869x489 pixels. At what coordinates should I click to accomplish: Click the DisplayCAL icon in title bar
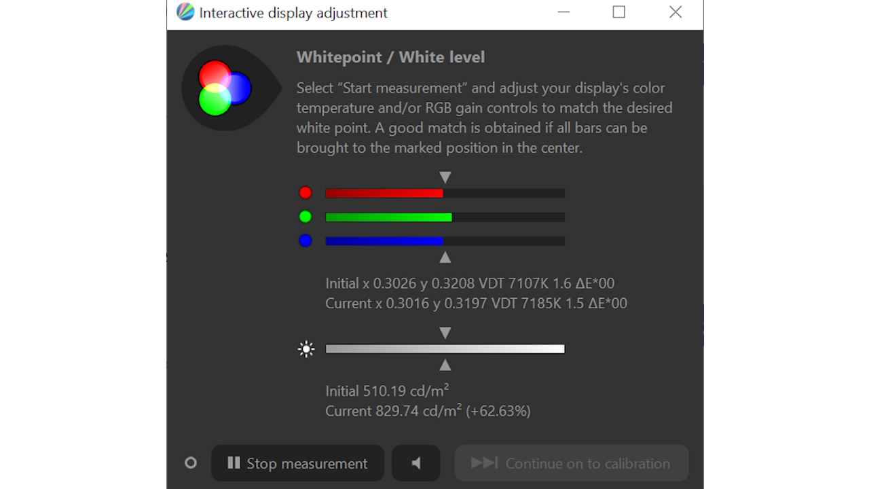coord(185,12)
